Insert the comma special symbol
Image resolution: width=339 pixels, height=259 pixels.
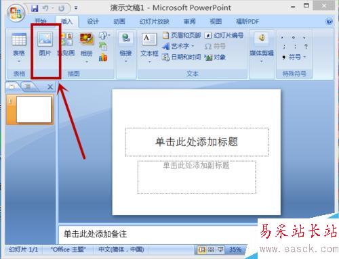click(x=282, y=37)
